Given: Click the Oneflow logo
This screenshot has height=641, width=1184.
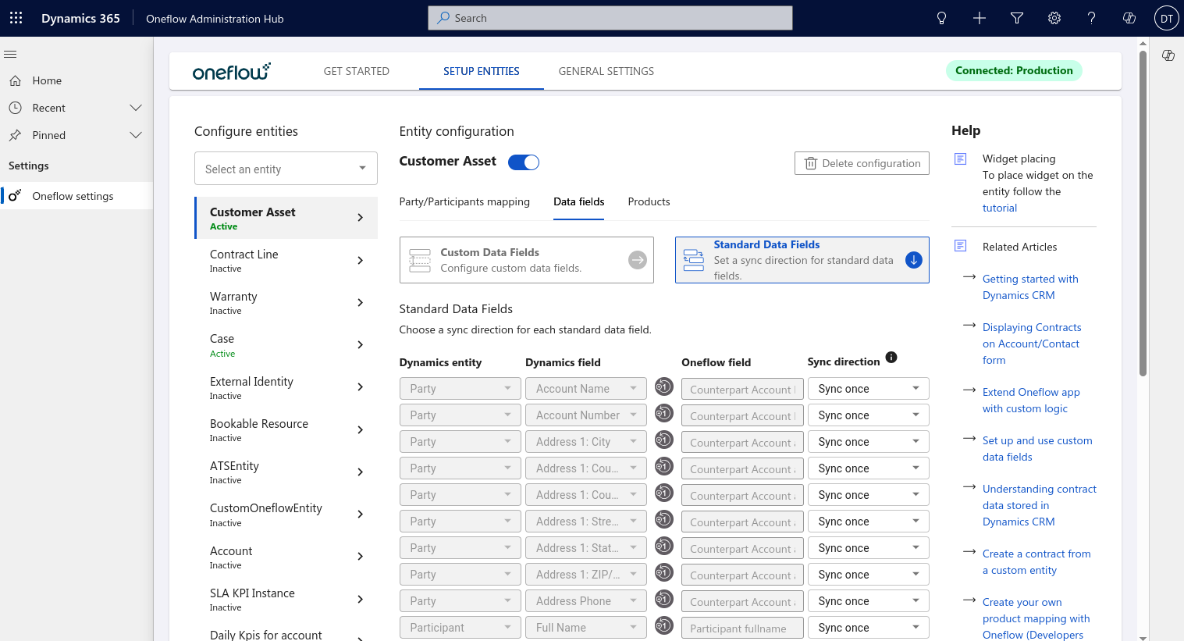Looking at the screenshot, I should [x=232, y=71].
